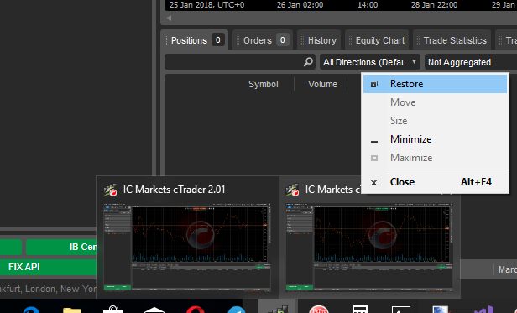Switch to the Orders tab
517x313 pixels.
pyautogui.click(x=263, y=40)
